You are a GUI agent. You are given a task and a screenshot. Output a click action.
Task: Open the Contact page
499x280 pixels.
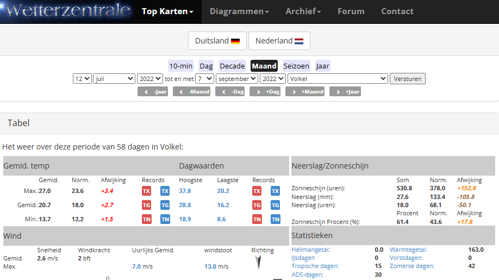(397, 11)
